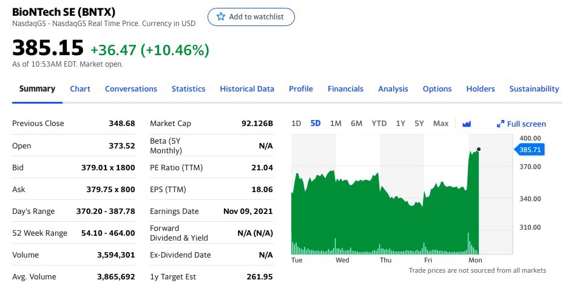Go to the Conversations tab
The image size is (562, 300).
[x=131, y=88]
